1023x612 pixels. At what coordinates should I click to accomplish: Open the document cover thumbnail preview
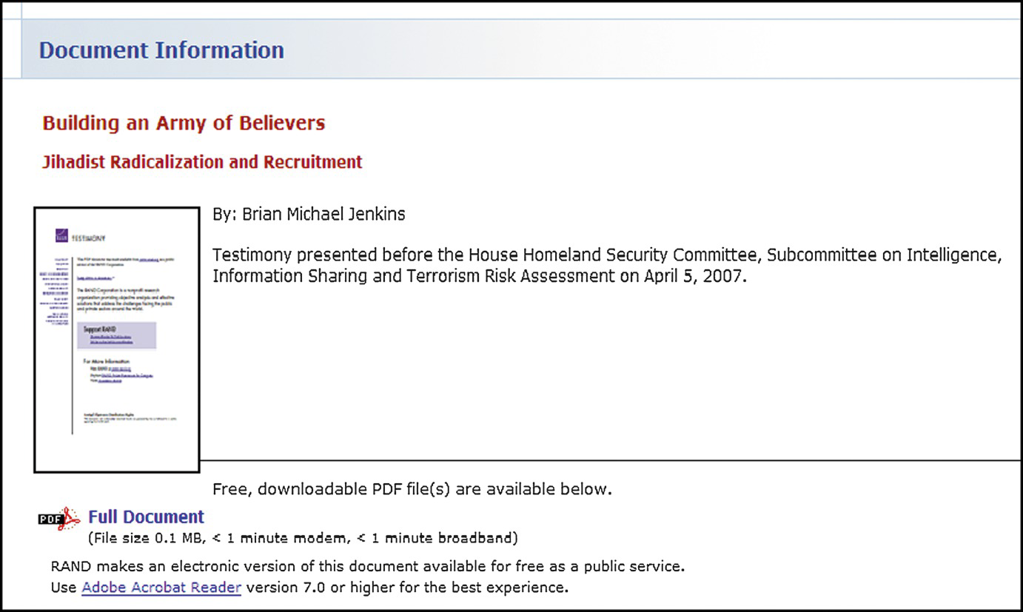[117, 340]
